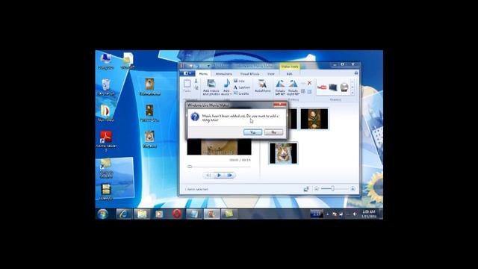Viewport: 478px width, 269px height.
Task: Close the Windows Live Movie Maker dialog
Action: click(279, 105)
